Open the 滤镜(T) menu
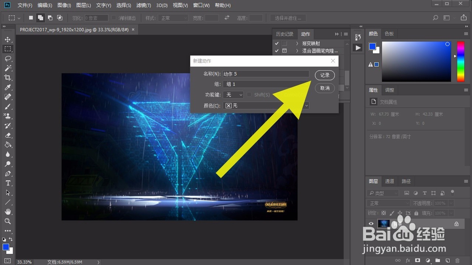Image resolution: width=472 pixels, height=265 pixels. point(143,5)
